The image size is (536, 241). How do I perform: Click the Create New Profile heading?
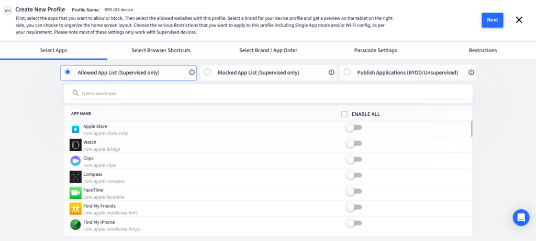tap(40, 9)
